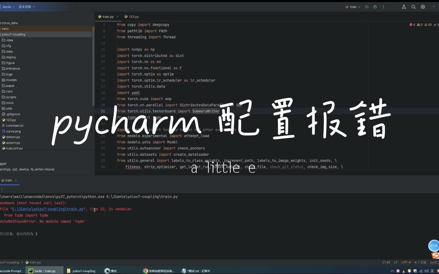Open hubconf.py in project tree
439x274 pixels.
click(12, 148)
